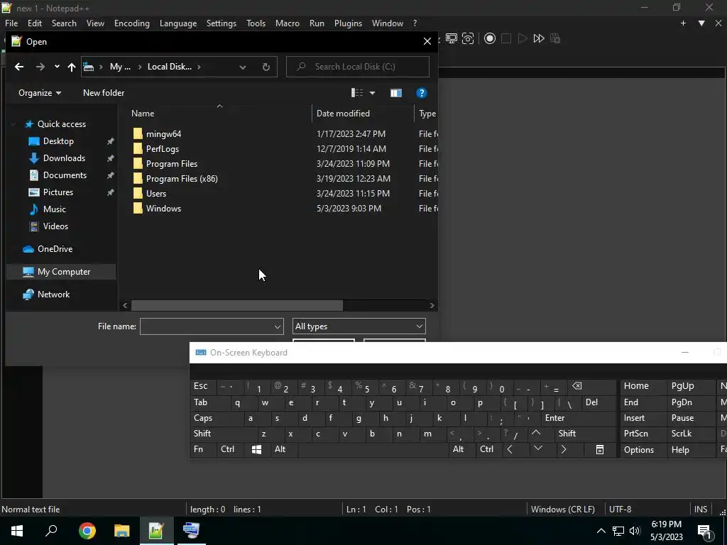Image resolution: width=727 pixels, height=545 pixels.
Task: Toggle INS mode in Notepad++ status bar
Action: [x=701, y=510]
